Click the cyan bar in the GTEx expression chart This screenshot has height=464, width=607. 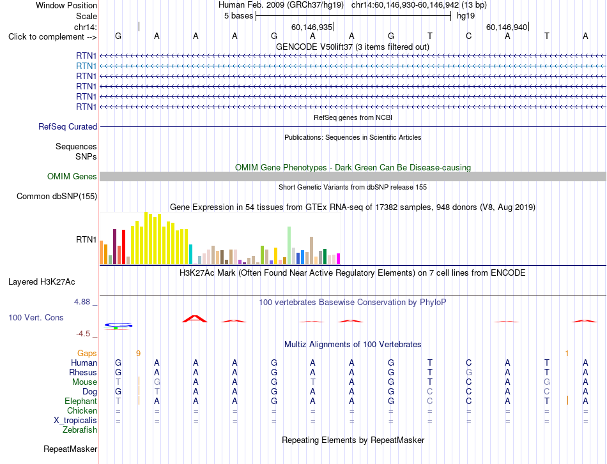(191, 254)
